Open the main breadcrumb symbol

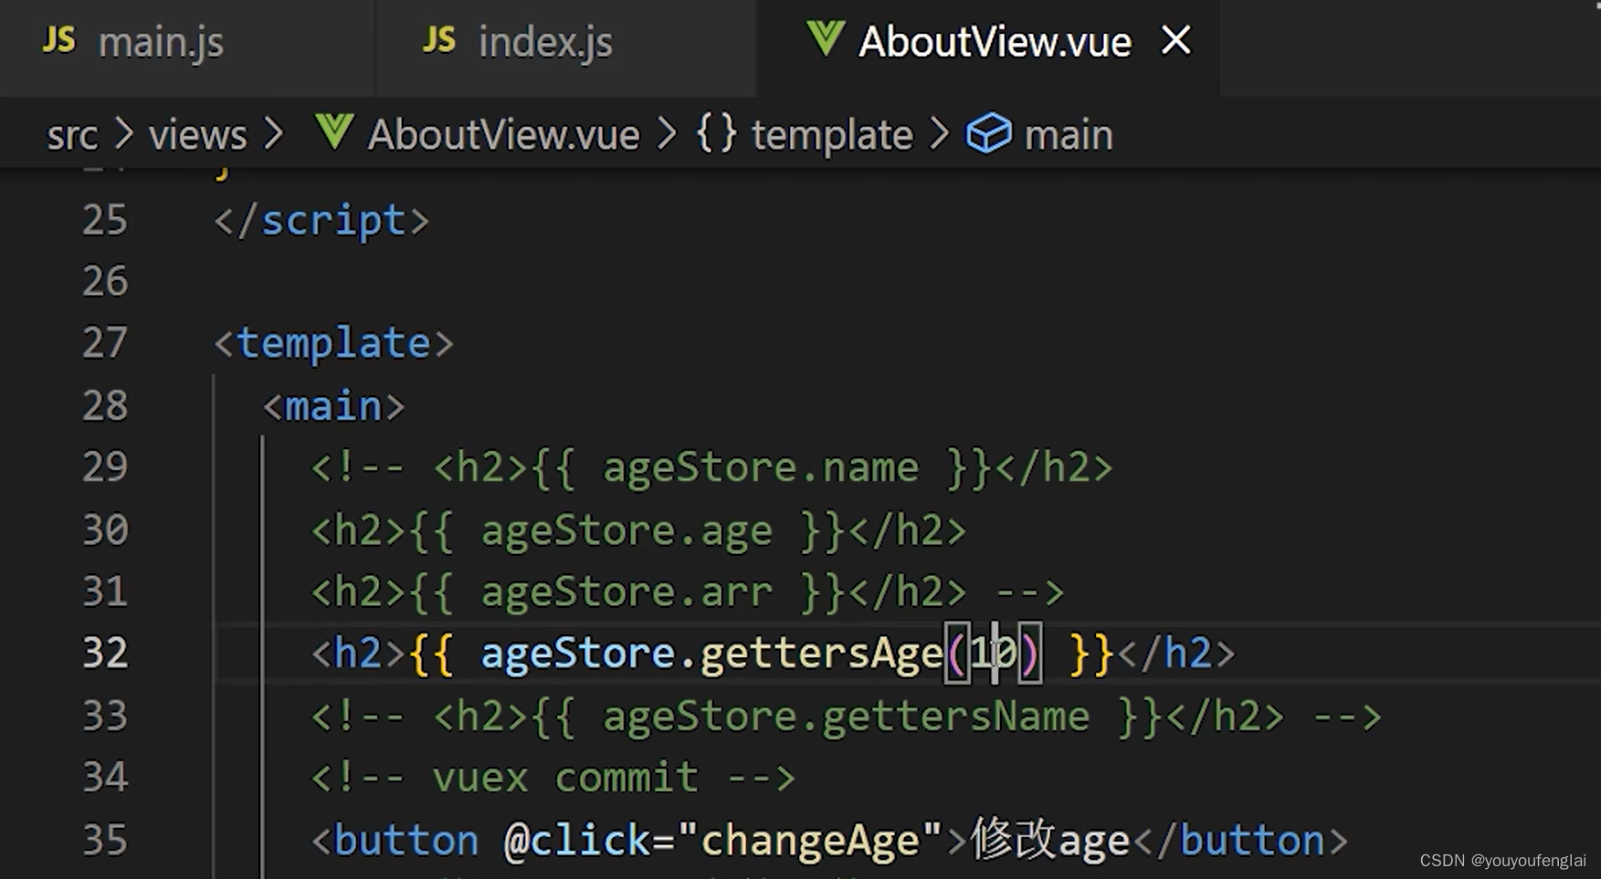[1069, 136]
